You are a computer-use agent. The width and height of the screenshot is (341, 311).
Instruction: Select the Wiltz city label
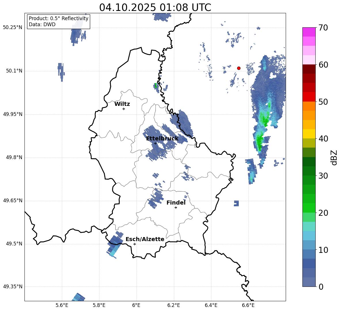click(122, 104)
